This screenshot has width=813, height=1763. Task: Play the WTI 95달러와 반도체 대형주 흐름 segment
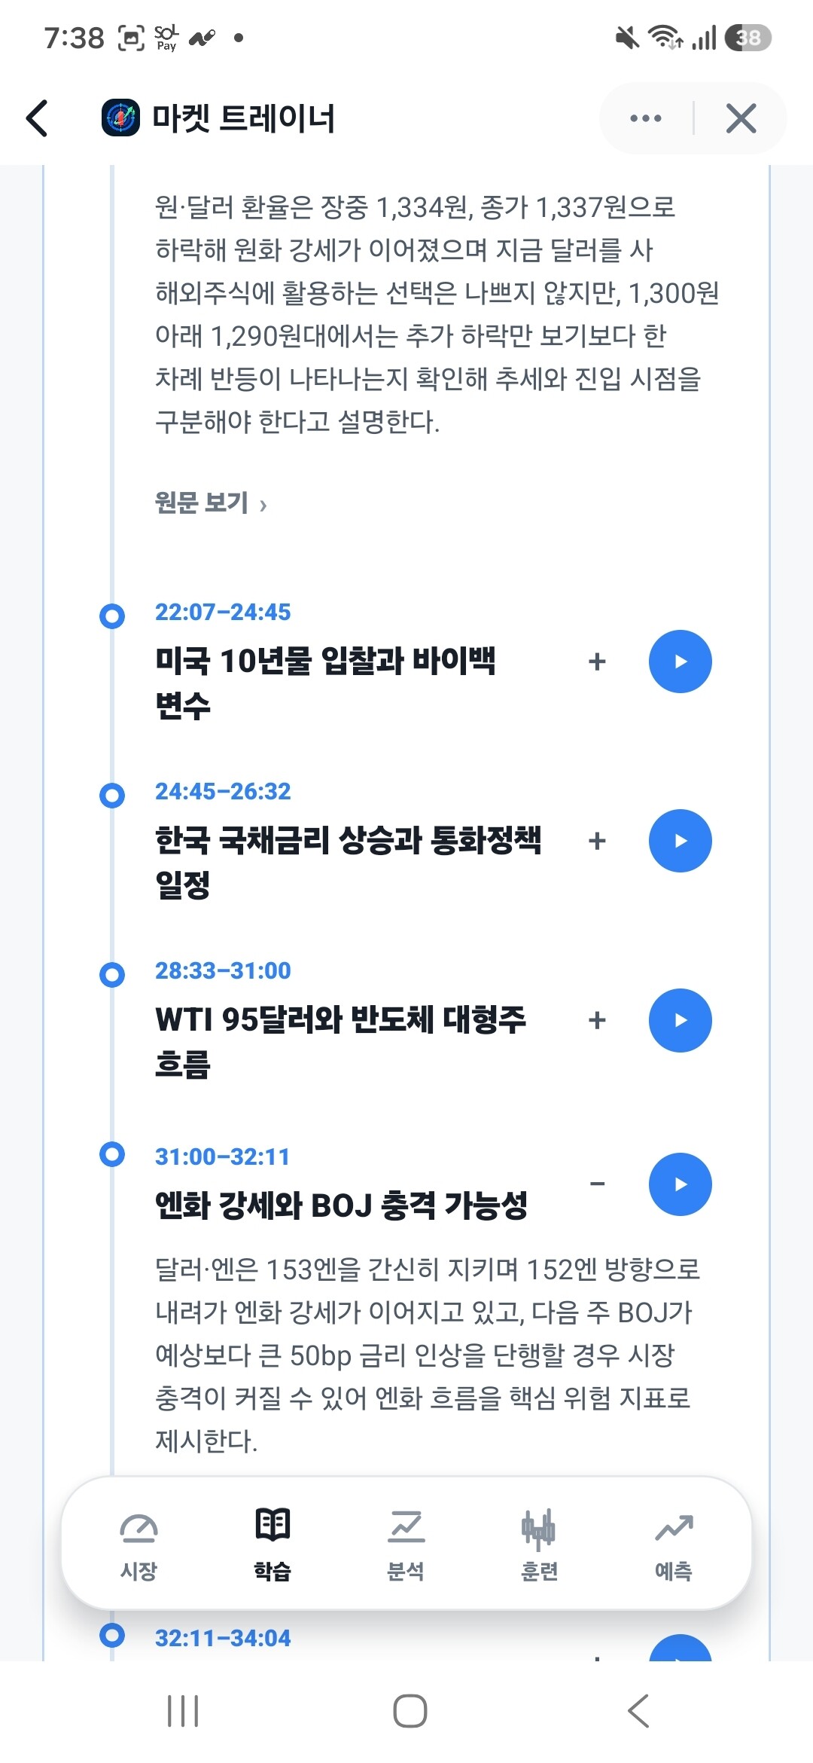[681, 1020]
